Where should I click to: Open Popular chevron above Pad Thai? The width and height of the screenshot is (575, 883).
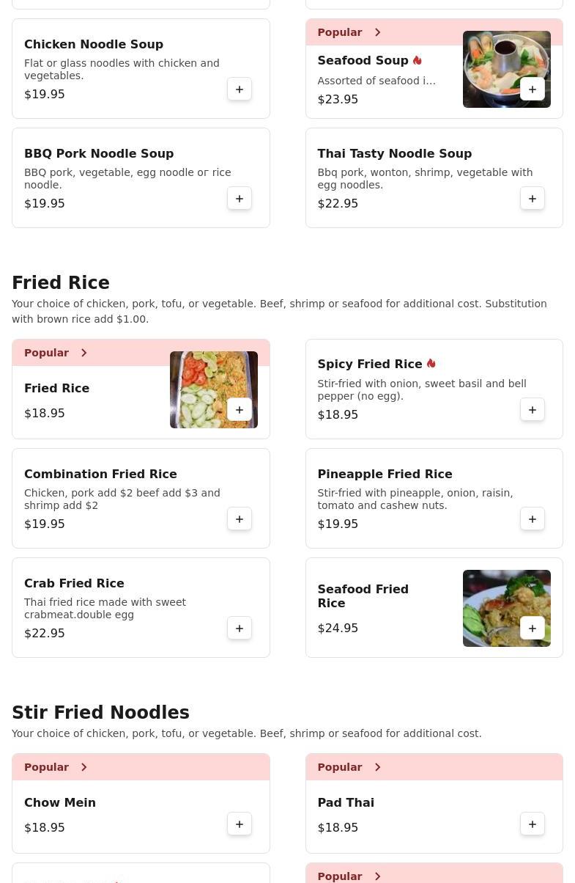pos(377,767)
